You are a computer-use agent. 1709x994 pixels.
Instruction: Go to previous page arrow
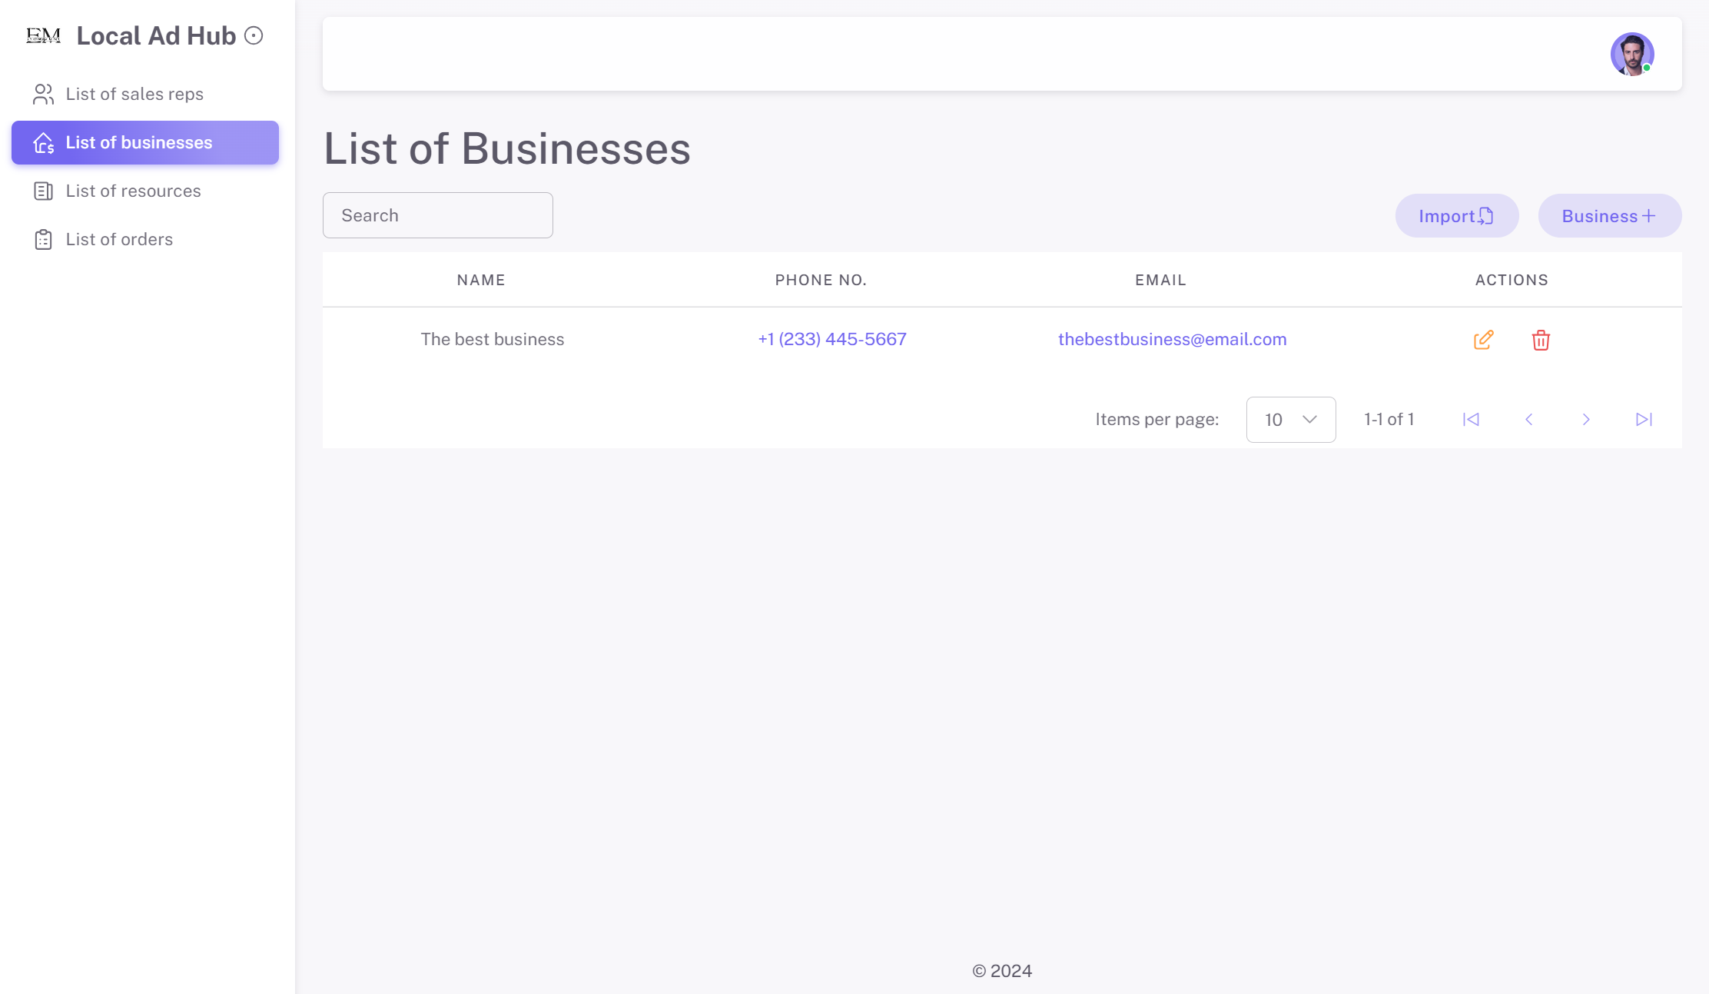point(1528,420)
